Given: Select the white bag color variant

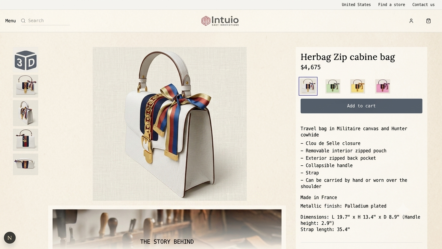Looking at the screenshot, I should [x=308, y=86].
